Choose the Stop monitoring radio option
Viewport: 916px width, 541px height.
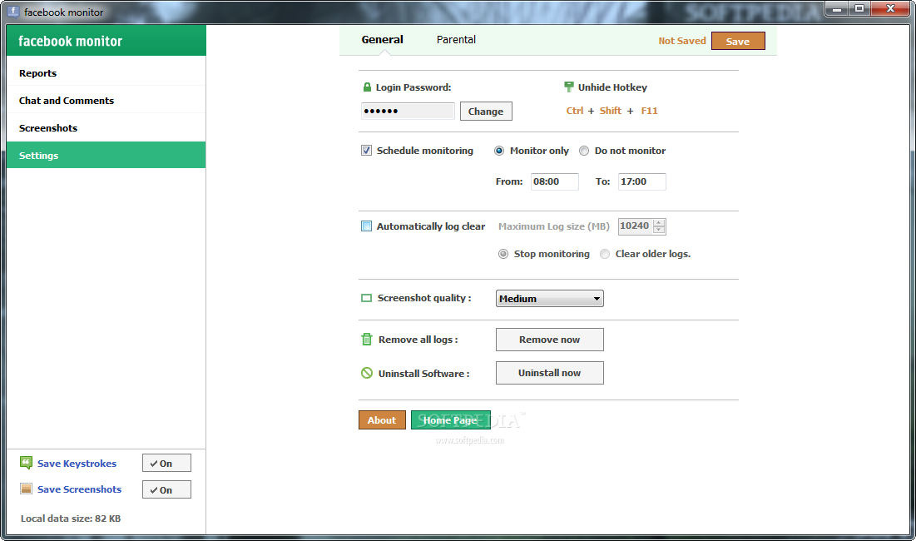[503, 254]
